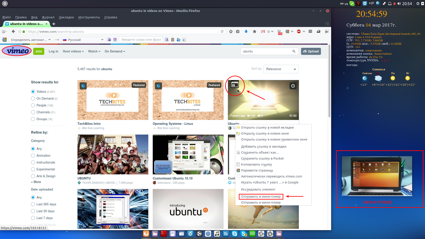425x239 pixels.
Task: Open the Adblock Plus icon
Action: coord(299,31)
